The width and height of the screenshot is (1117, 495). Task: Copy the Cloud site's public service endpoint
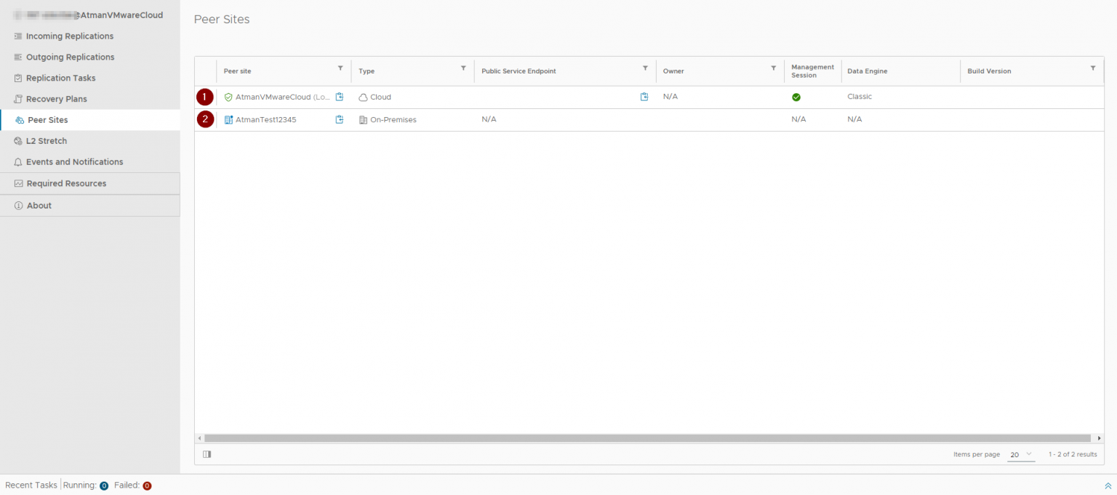[x=644, y=97]
